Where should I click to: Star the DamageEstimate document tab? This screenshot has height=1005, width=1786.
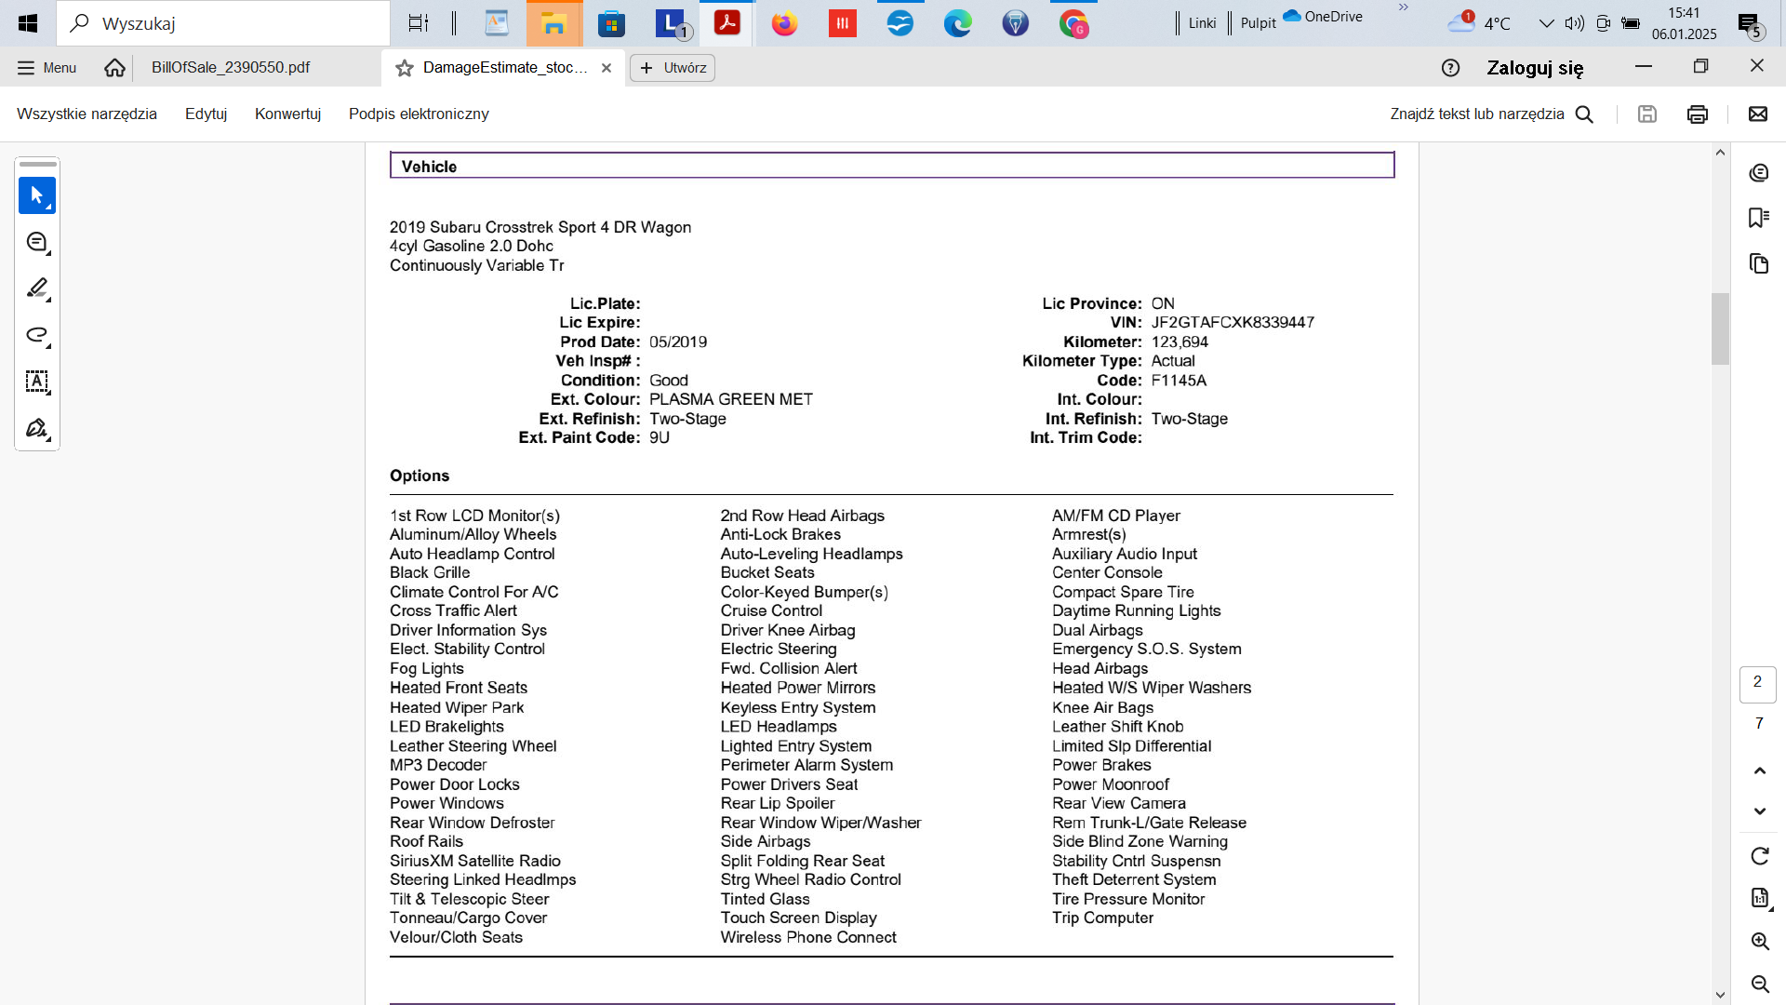tap(405, 68)
